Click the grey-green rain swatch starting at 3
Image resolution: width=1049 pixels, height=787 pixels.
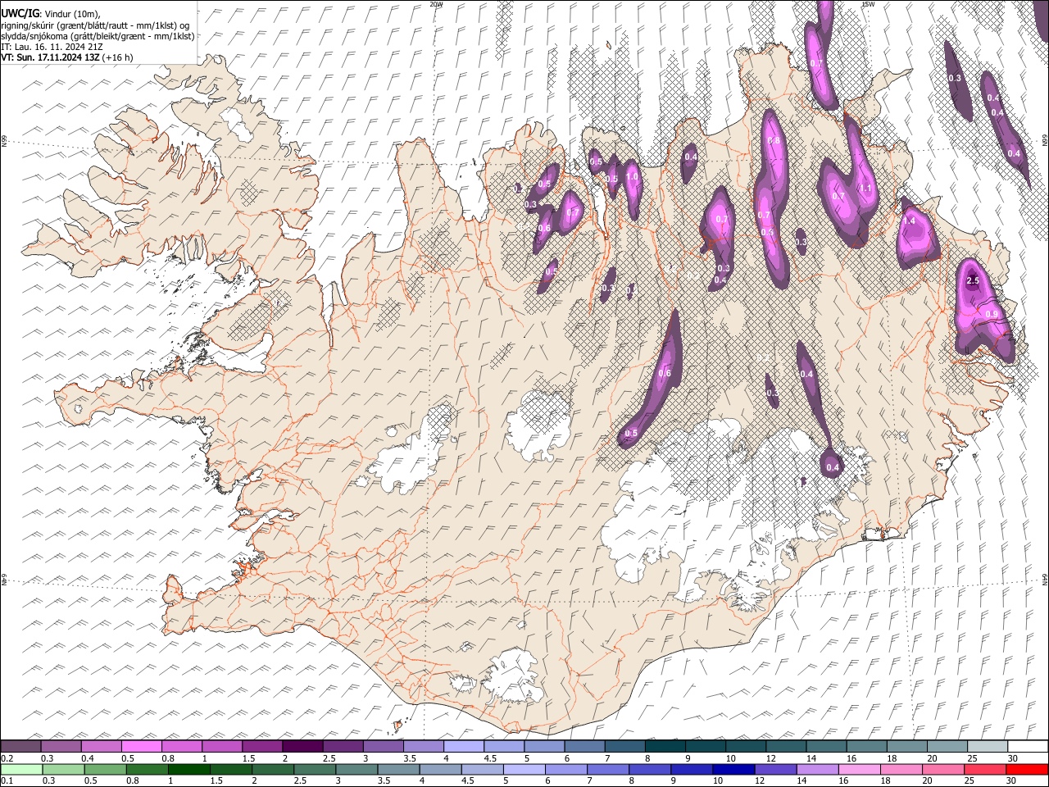click(x=357, y=769)
